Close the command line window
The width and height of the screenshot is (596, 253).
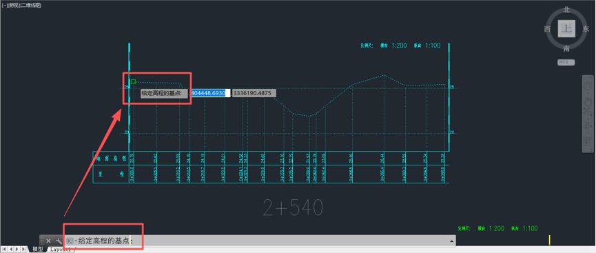(x=48, y=241)
